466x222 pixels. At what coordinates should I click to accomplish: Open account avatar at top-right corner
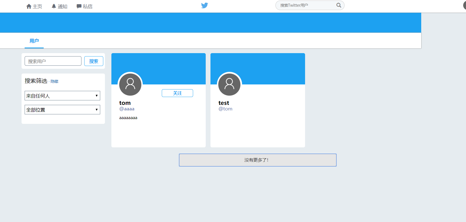coord(465,5)
